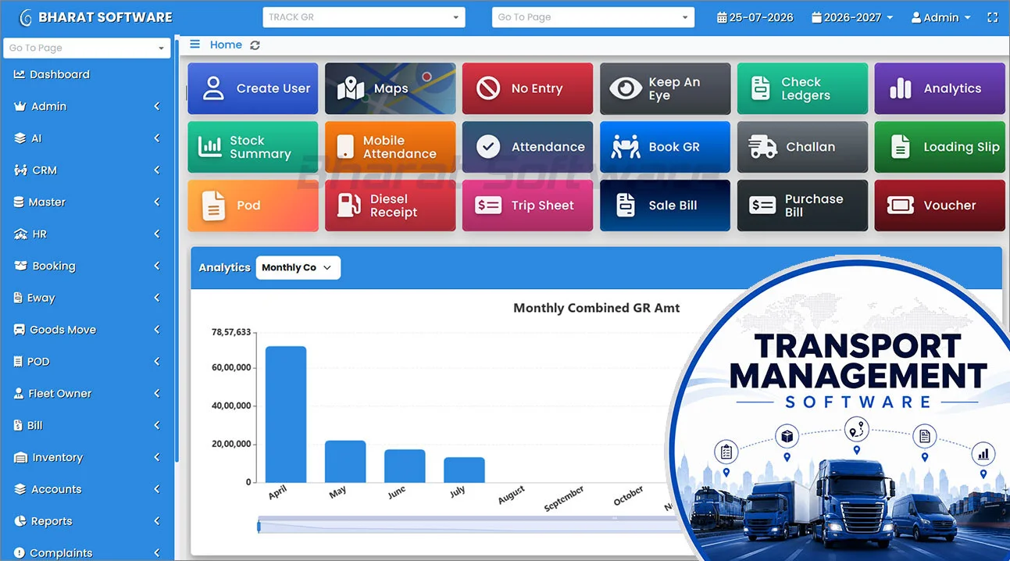Expand the Inventory sidebar menu
This screenshot has width=1010, height=561.
[87, 457]
